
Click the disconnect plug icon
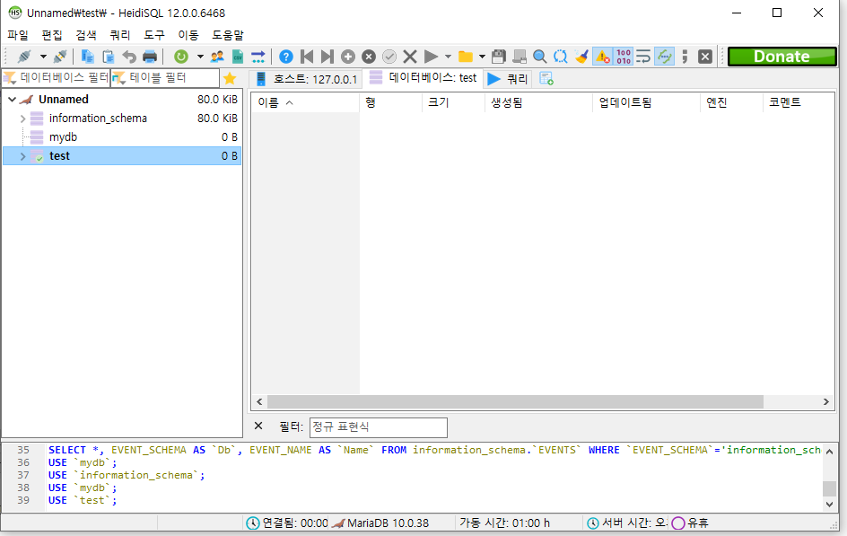coord(60,57)
